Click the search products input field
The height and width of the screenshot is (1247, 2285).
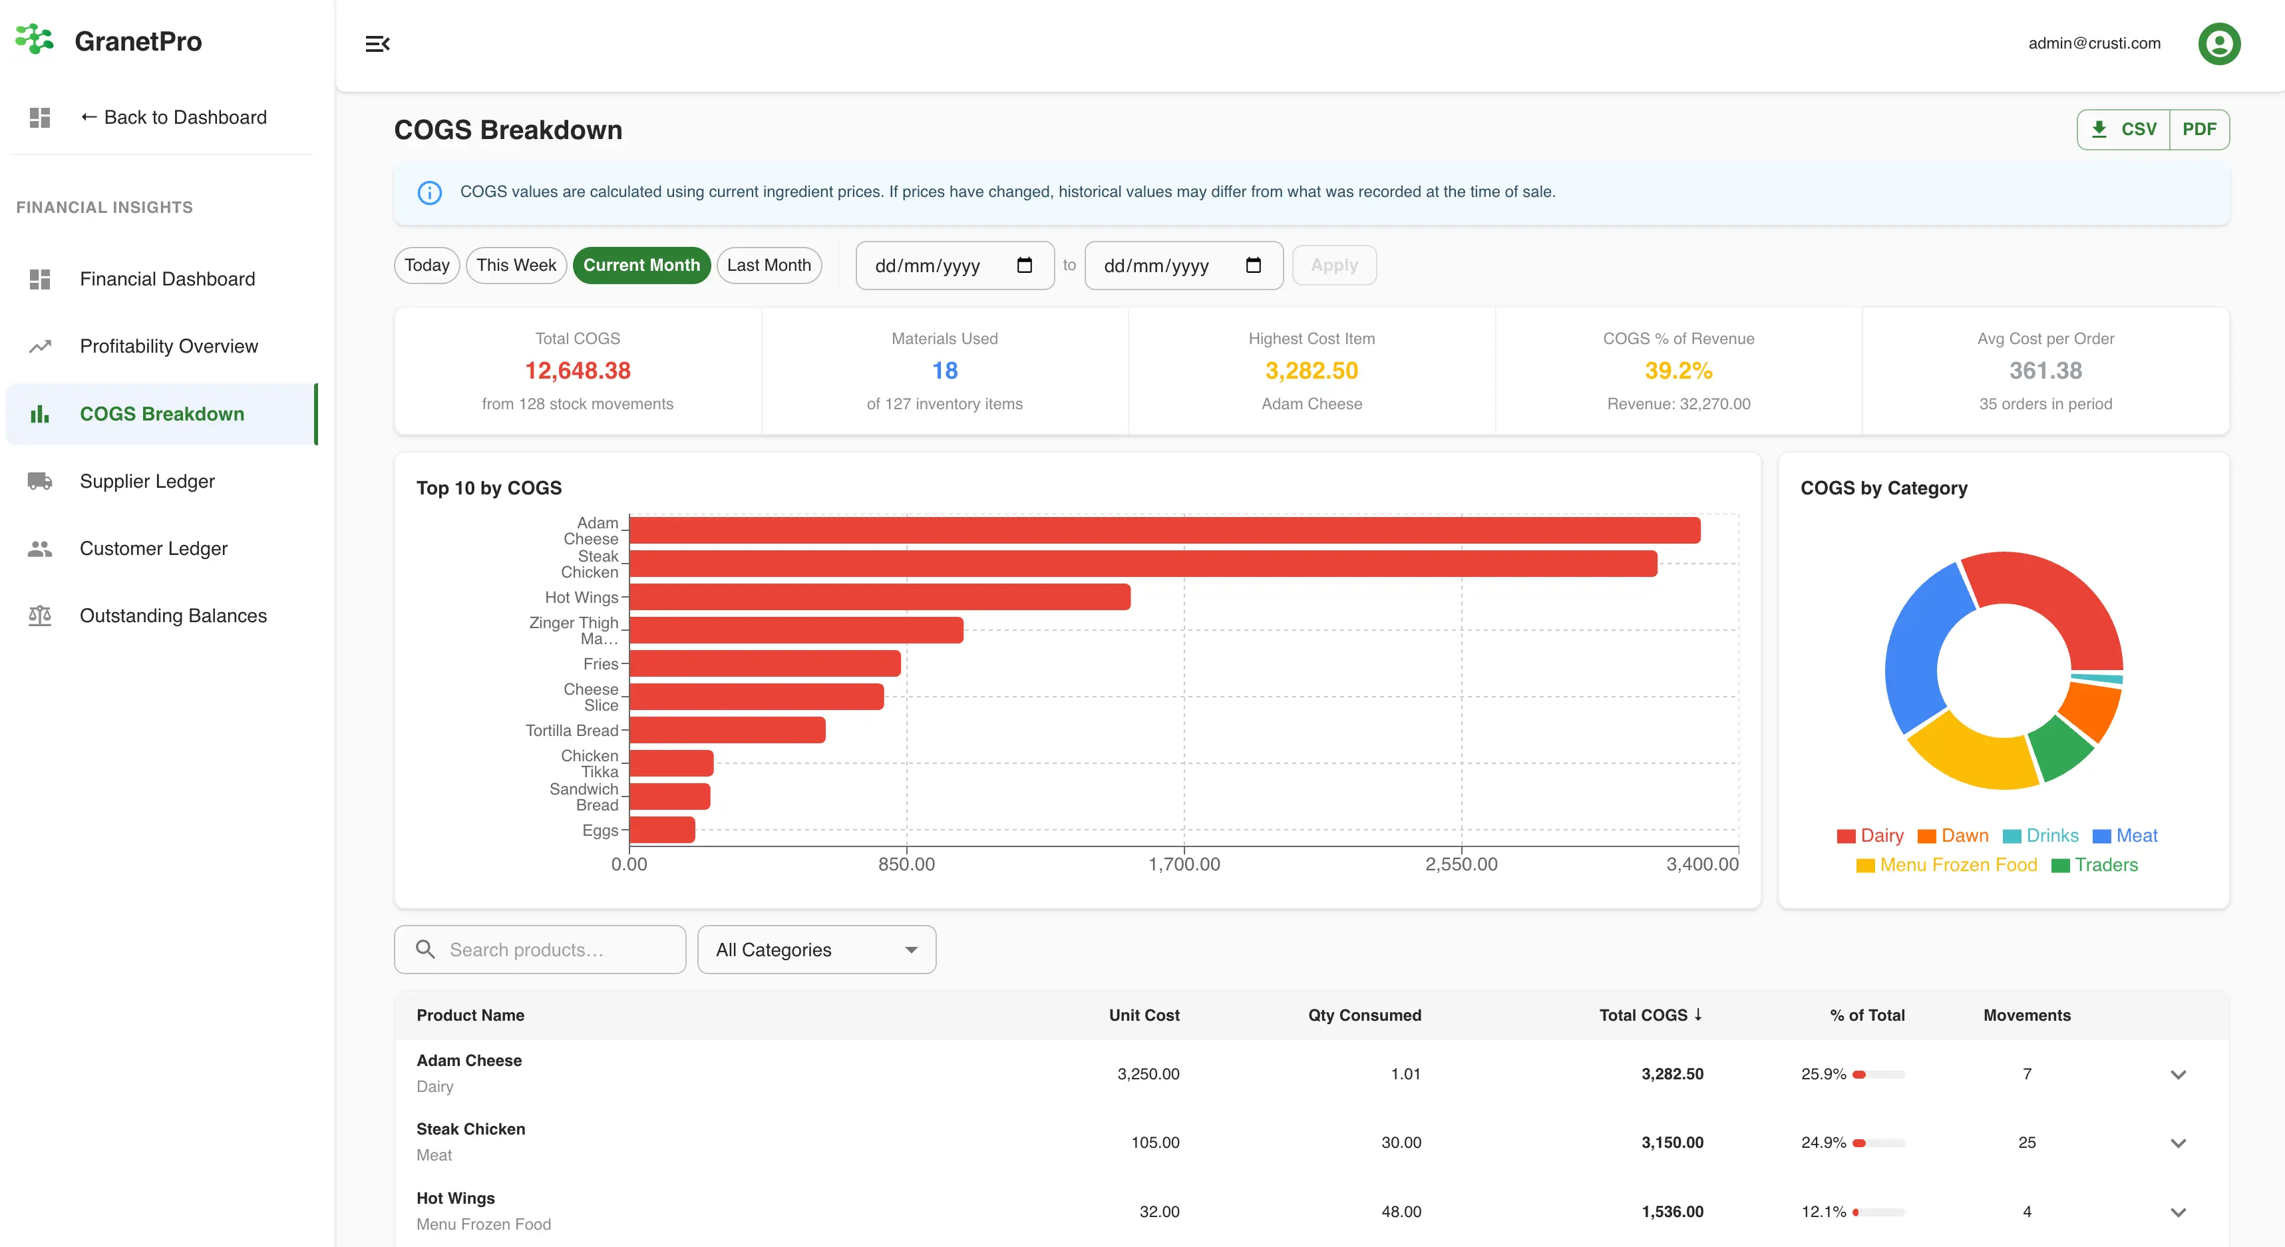540,949
